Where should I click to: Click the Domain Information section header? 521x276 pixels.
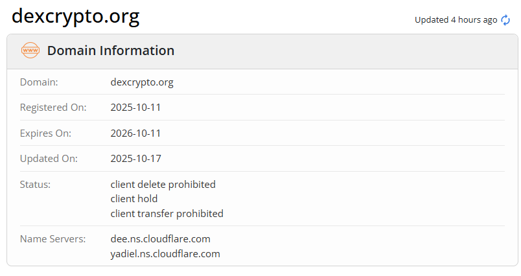[x=110, y=51]
